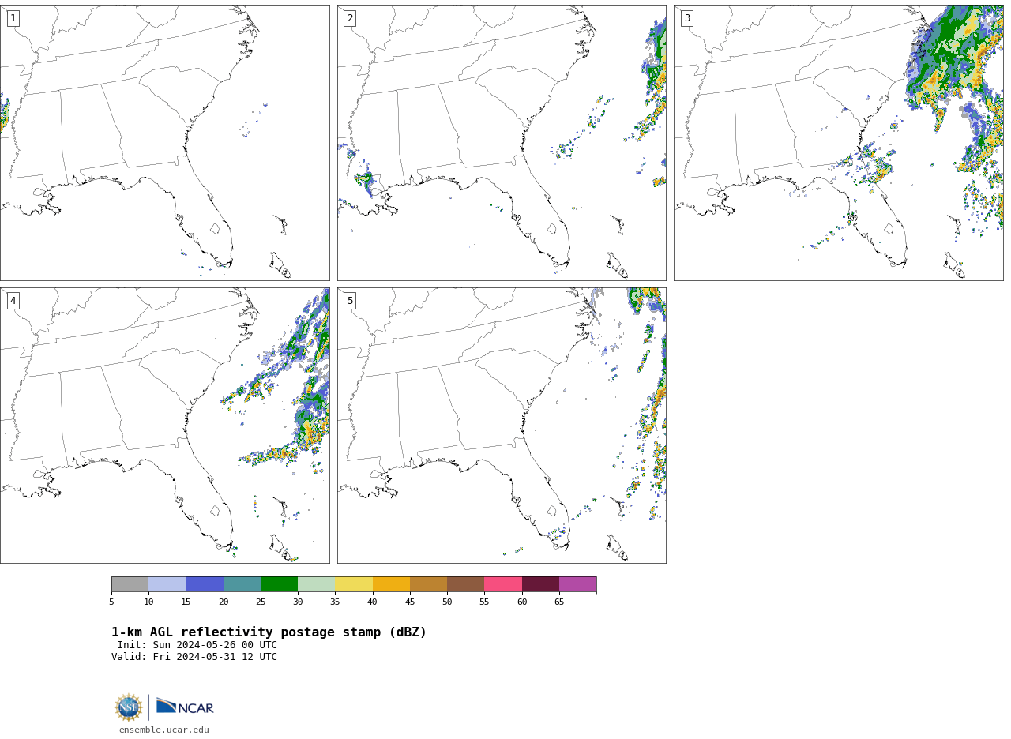Open ensemble member 5 reflectivity map

pos(502,426)
